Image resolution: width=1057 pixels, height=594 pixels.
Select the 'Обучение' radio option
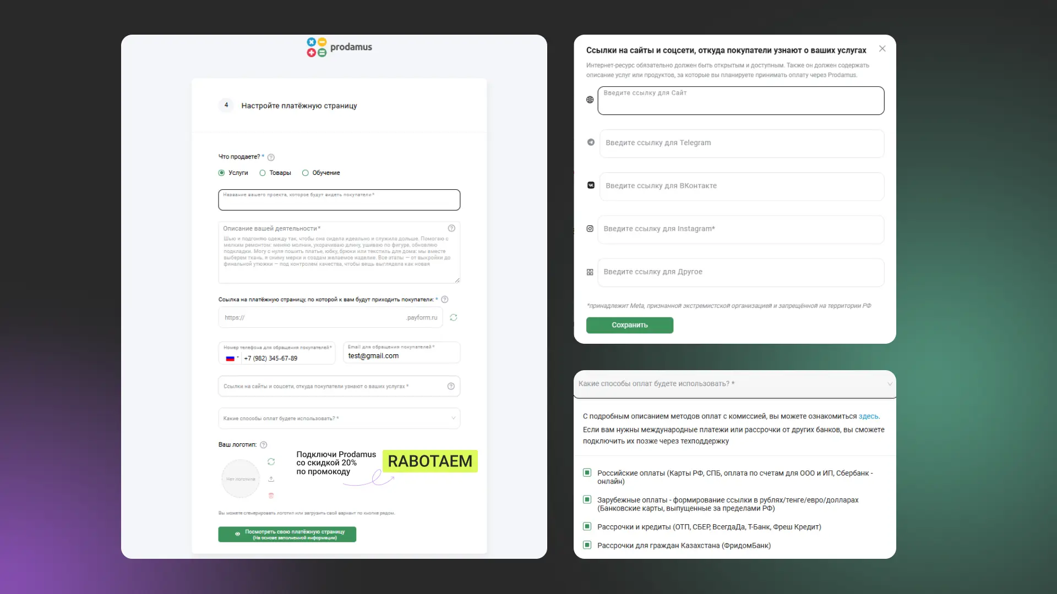click(x=306, y=173)
